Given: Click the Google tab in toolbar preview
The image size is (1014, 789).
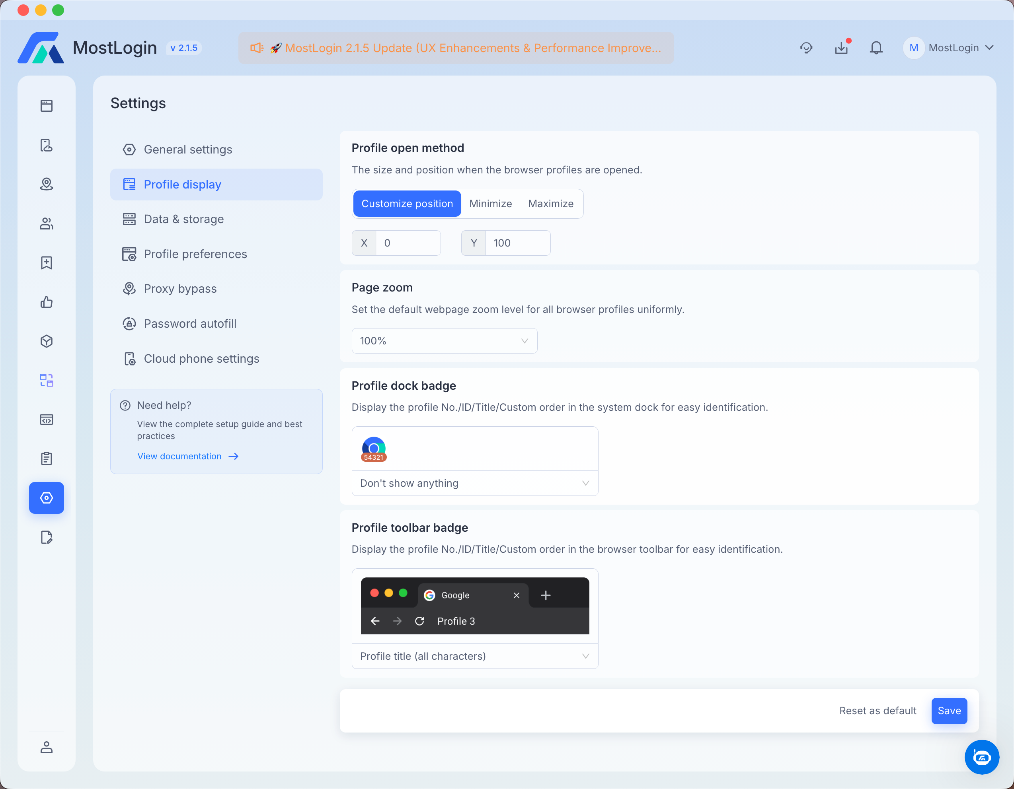Looking at the screenshot, I should click(x=473, y=595).
